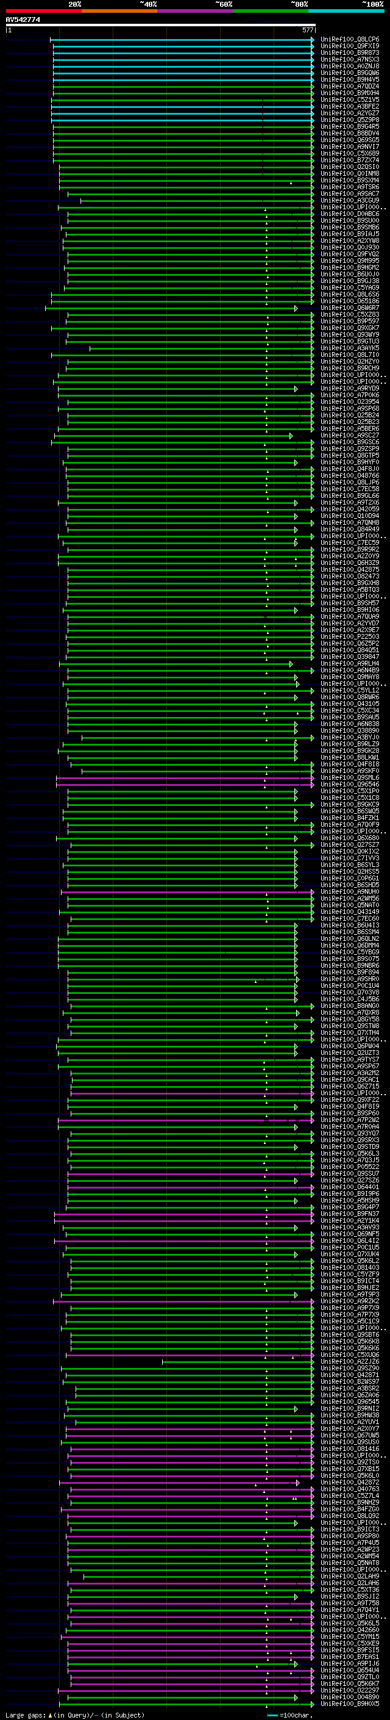Click hit label UniRef100_Q0KIX2
390x1720 pixels.
tap(350, 851)
